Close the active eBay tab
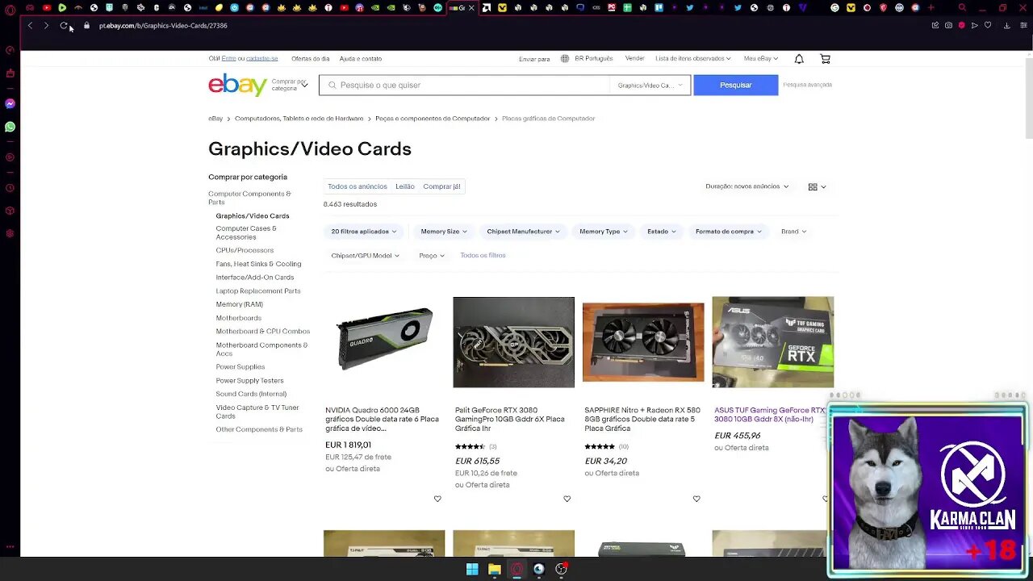This screenshot has width=1033, height=581. (x=472, y=8)
